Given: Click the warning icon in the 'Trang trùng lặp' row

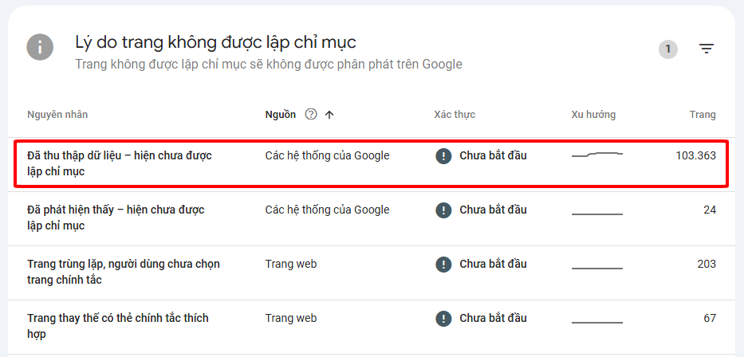Looking at the screenshot, I should (x=443, y=265).
